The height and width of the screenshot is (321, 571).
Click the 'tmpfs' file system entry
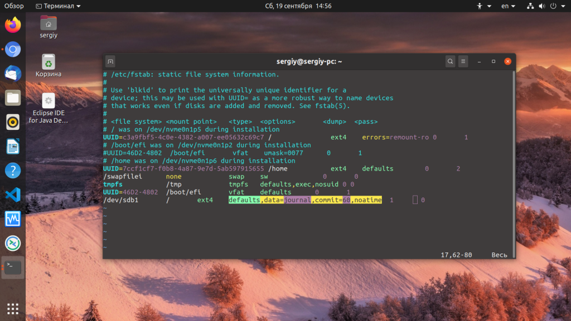pyautogui.click(x=113, y=184)
